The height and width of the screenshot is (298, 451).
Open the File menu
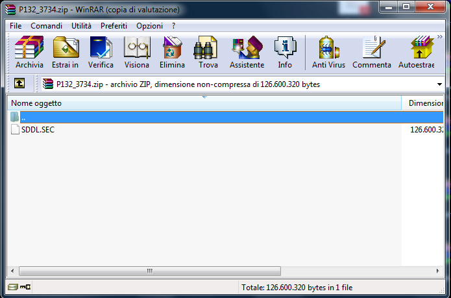tap(16, 26)
